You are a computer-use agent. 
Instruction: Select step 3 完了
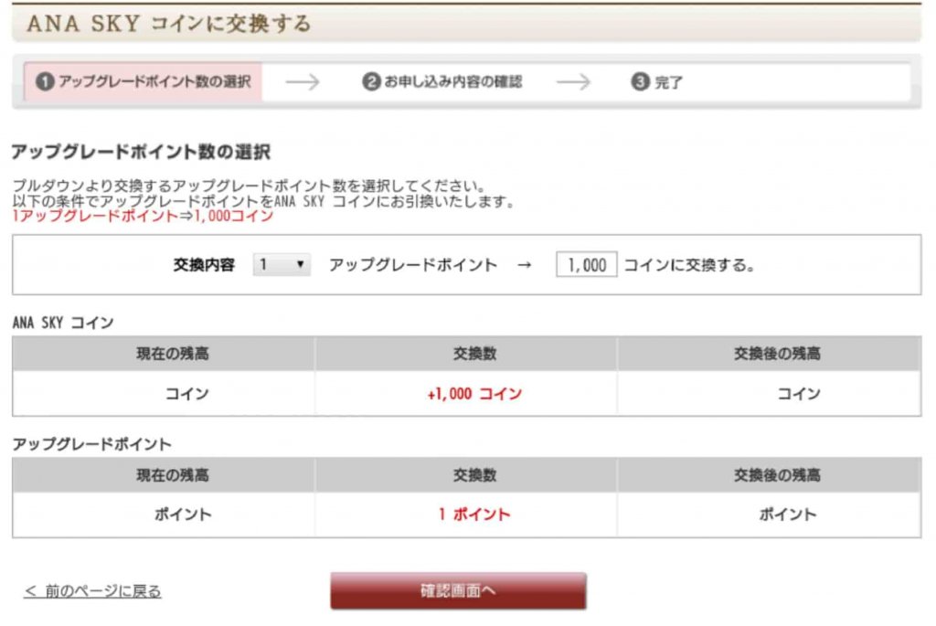click(656, 81)
